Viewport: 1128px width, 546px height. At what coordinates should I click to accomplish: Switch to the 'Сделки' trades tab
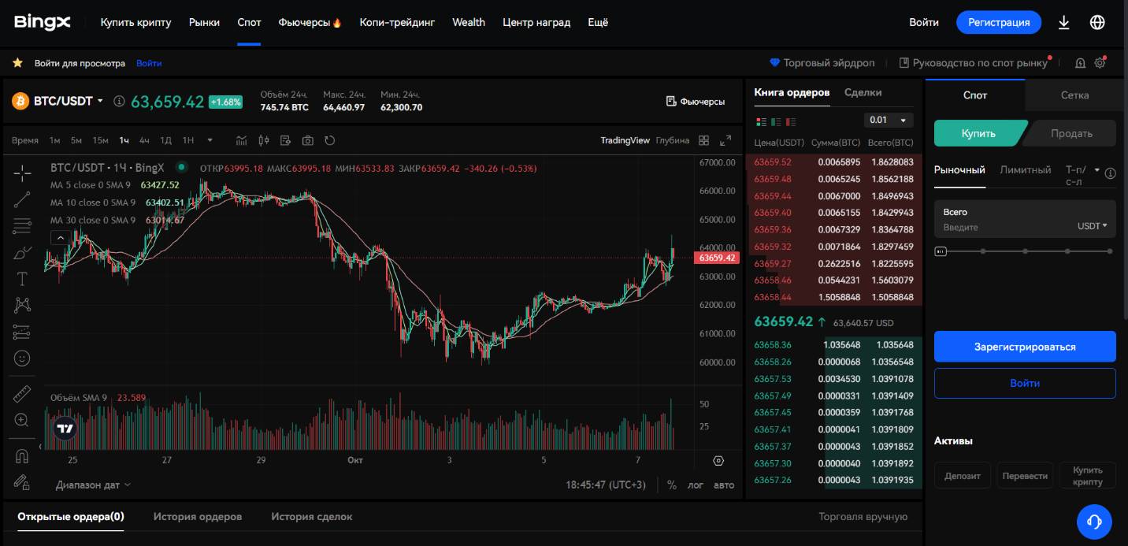863,92
